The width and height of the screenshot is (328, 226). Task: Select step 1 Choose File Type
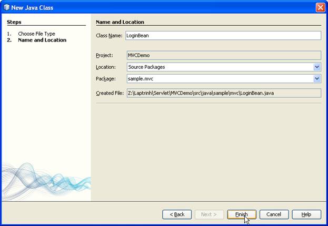pyautogui.click(x=36, y=34)
